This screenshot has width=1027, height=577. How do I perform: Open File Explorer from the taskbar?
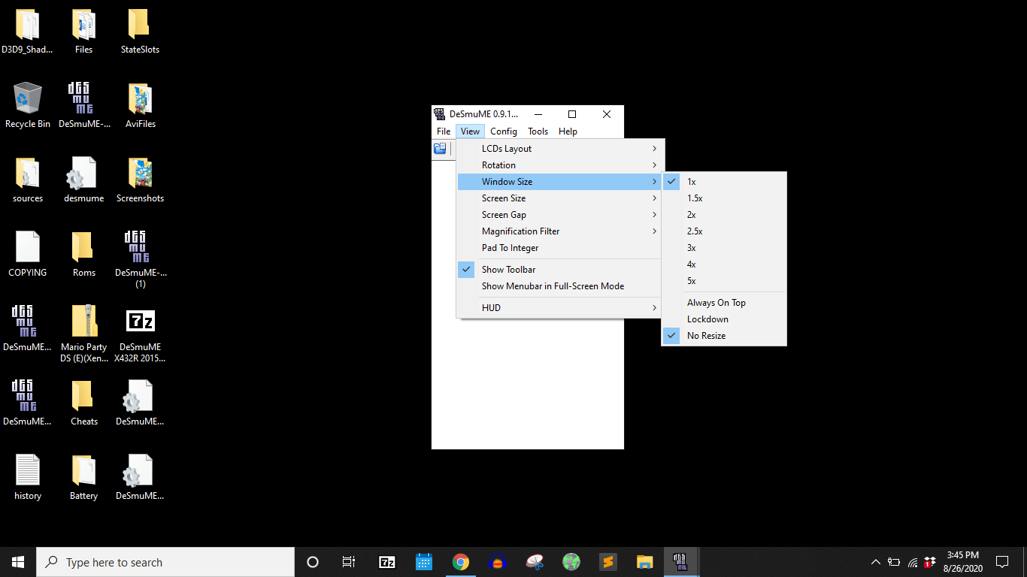coord(645,562)
